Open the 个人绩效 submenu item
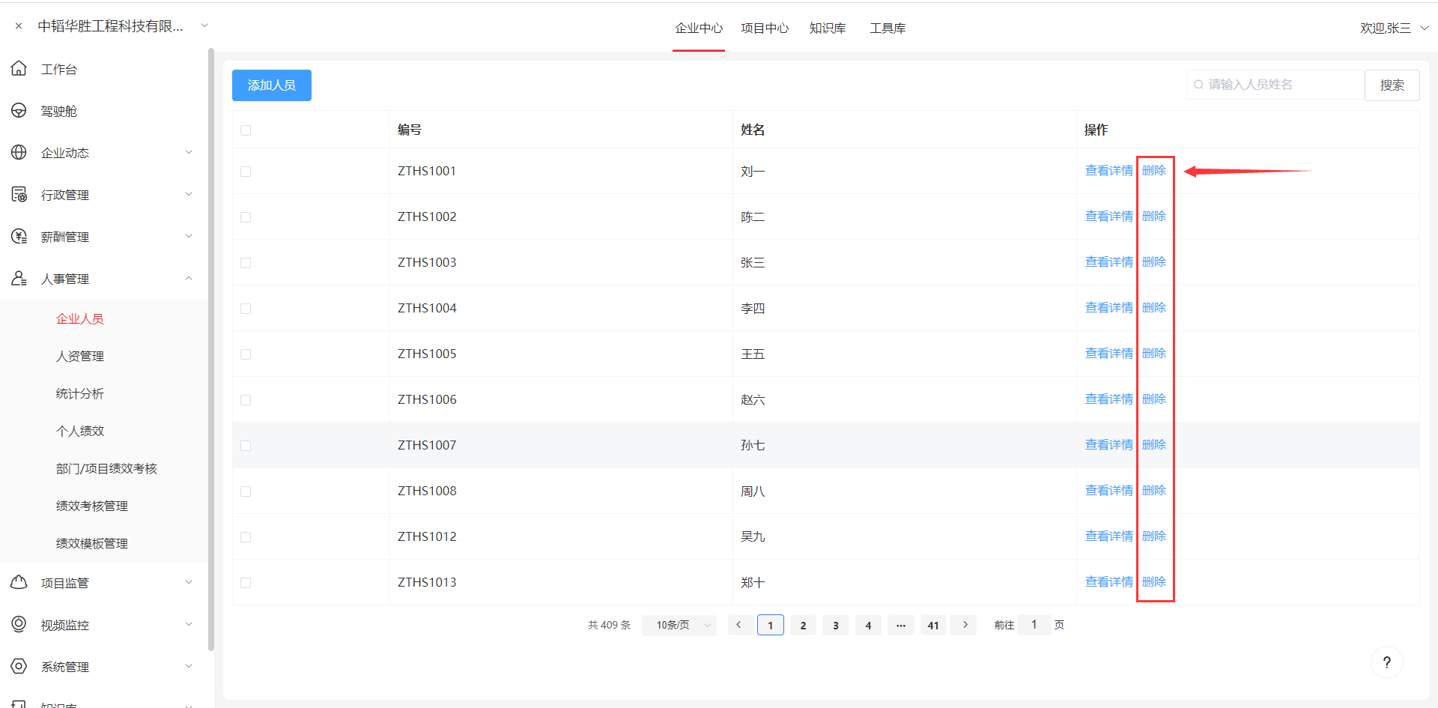The height and width of the screenshot is (708, 1438). click(80, 431)
